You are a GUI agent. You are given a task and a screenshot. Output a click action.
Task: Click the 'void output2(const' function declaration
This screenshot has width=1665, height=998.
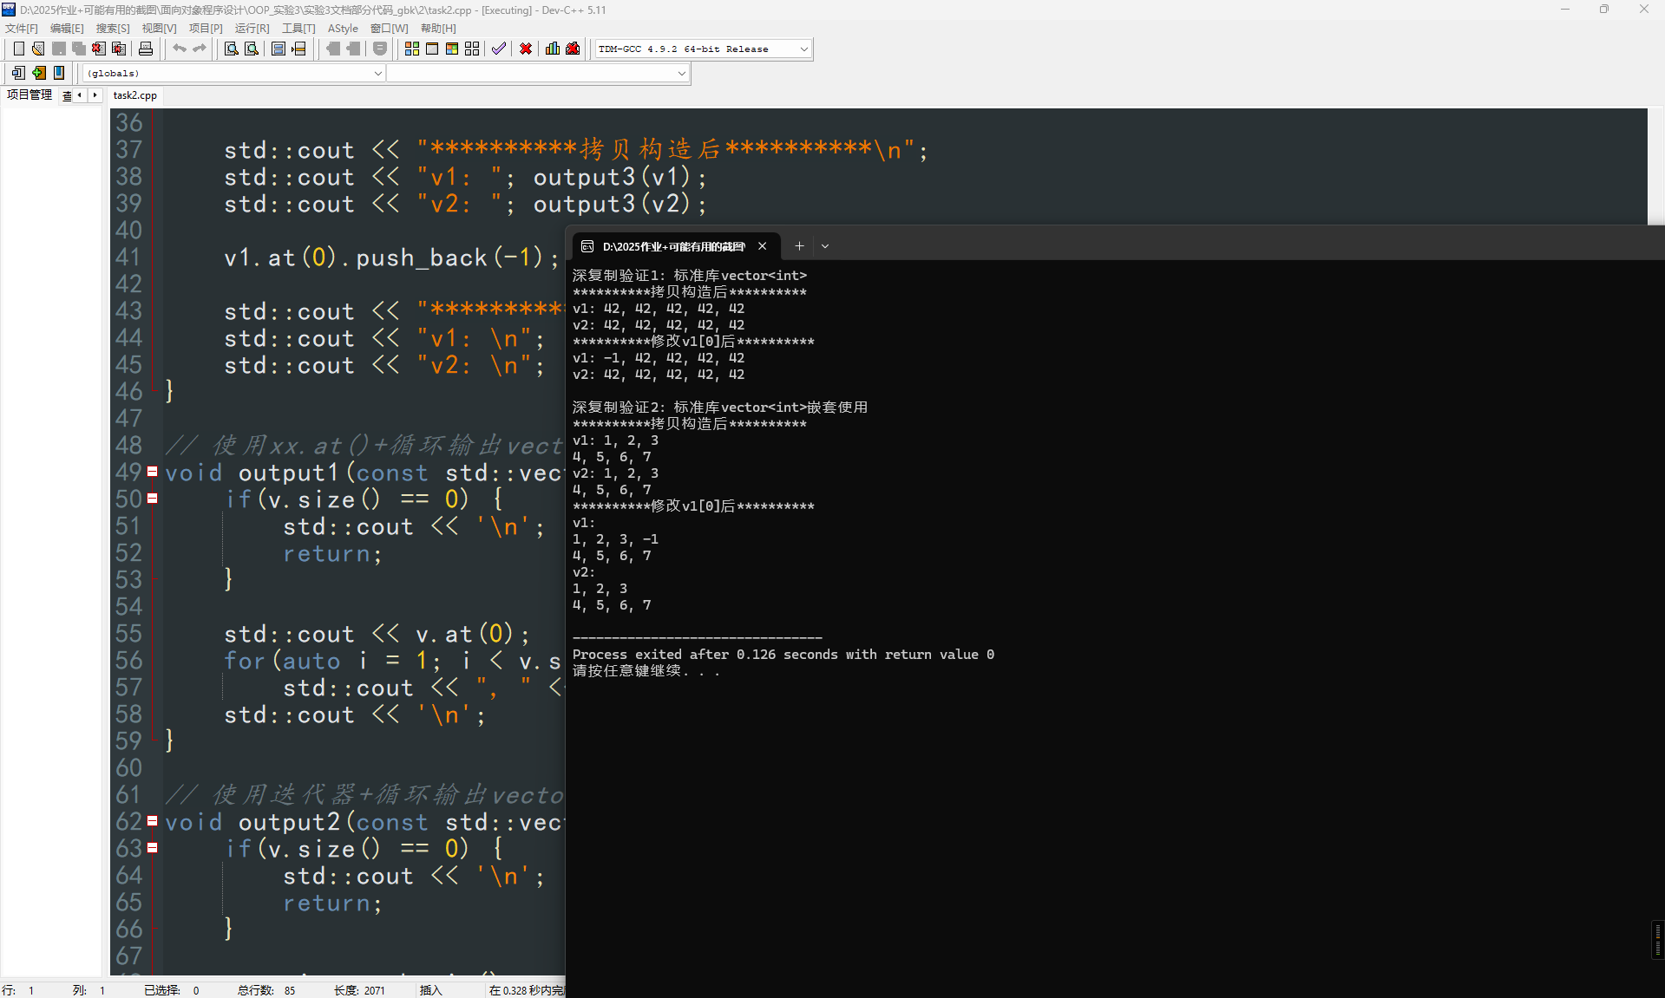point(297,822)
